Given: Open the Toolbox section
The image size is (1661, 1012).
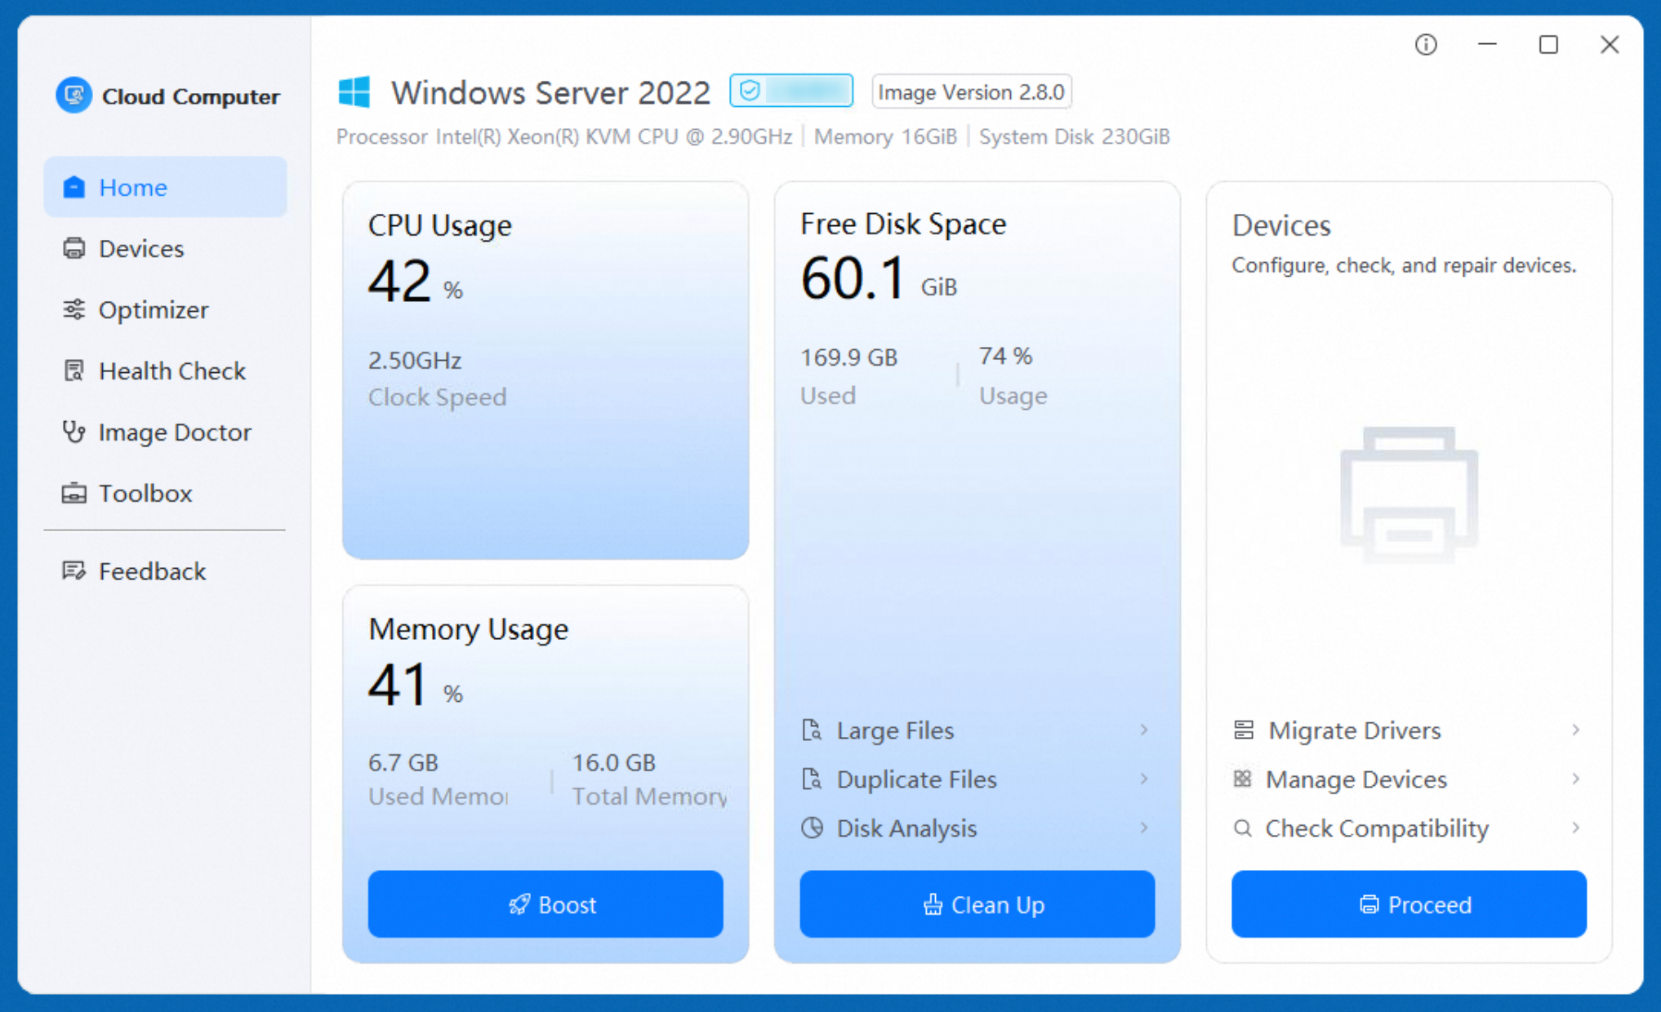Looking at the screenshot, I should 145,493.
